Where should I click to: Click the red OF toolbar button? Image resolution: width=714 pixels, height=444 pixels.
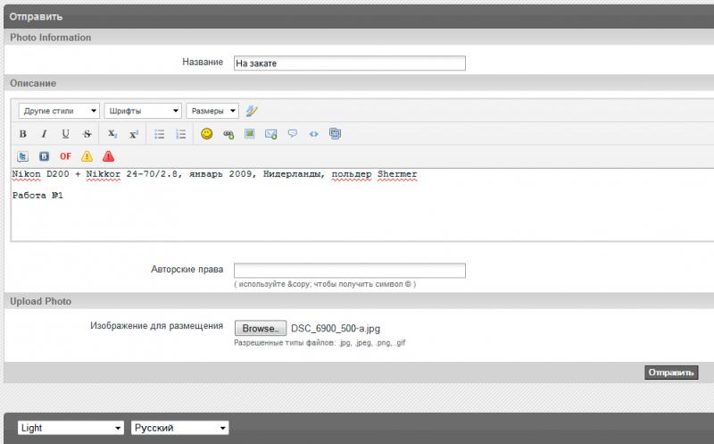(x=65, y=156)
